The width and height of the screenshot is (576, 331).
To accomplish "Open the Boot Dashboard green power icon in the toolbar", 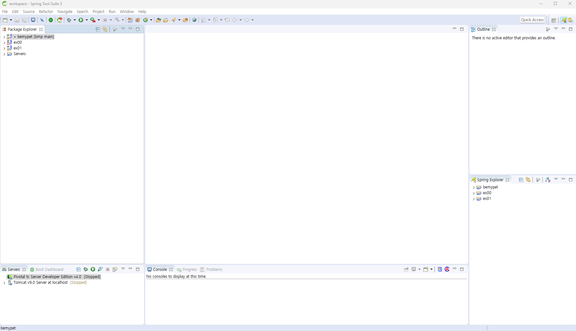I will point(51,20).
